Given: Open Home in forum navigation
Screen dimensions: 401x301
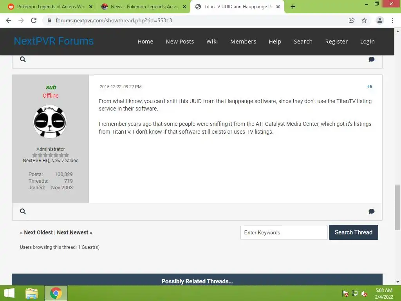Looking at the screenshot, I should click(145, 42).
